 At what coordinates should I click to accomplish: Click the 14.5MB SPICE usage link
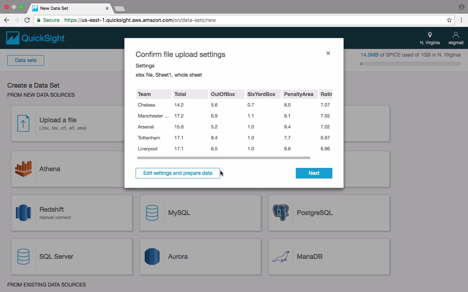370,55
